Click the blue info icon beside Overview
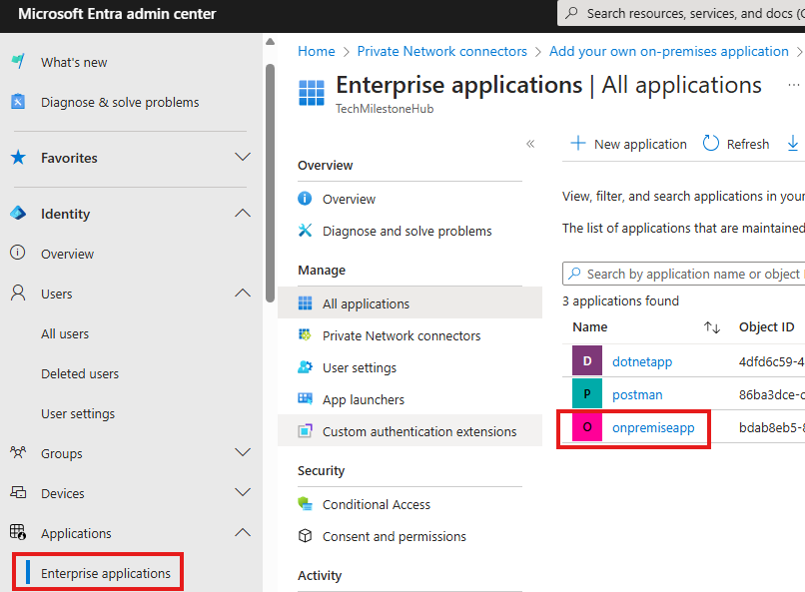Screen dimensions: 805x592 [x=305, y=198]
